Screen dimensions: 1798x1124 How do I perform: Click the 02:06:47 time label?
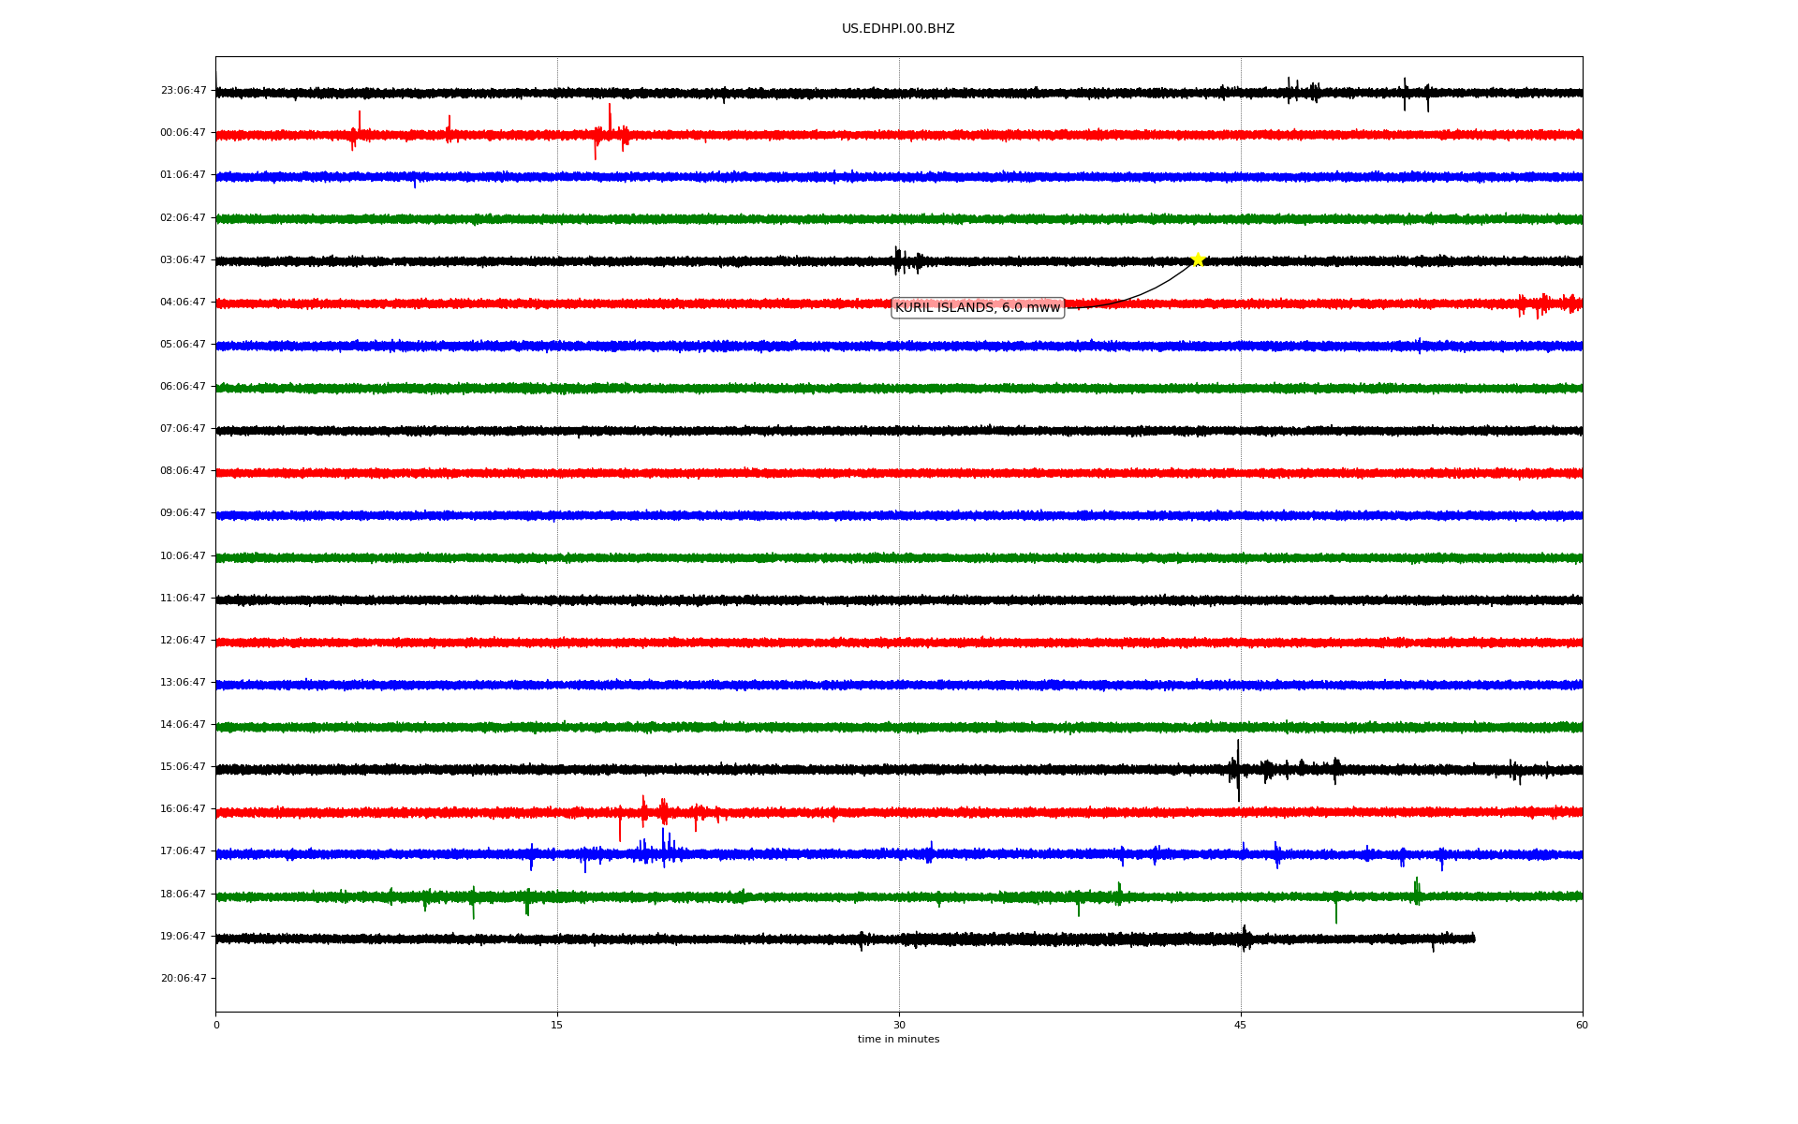click(x=184, y=218)
